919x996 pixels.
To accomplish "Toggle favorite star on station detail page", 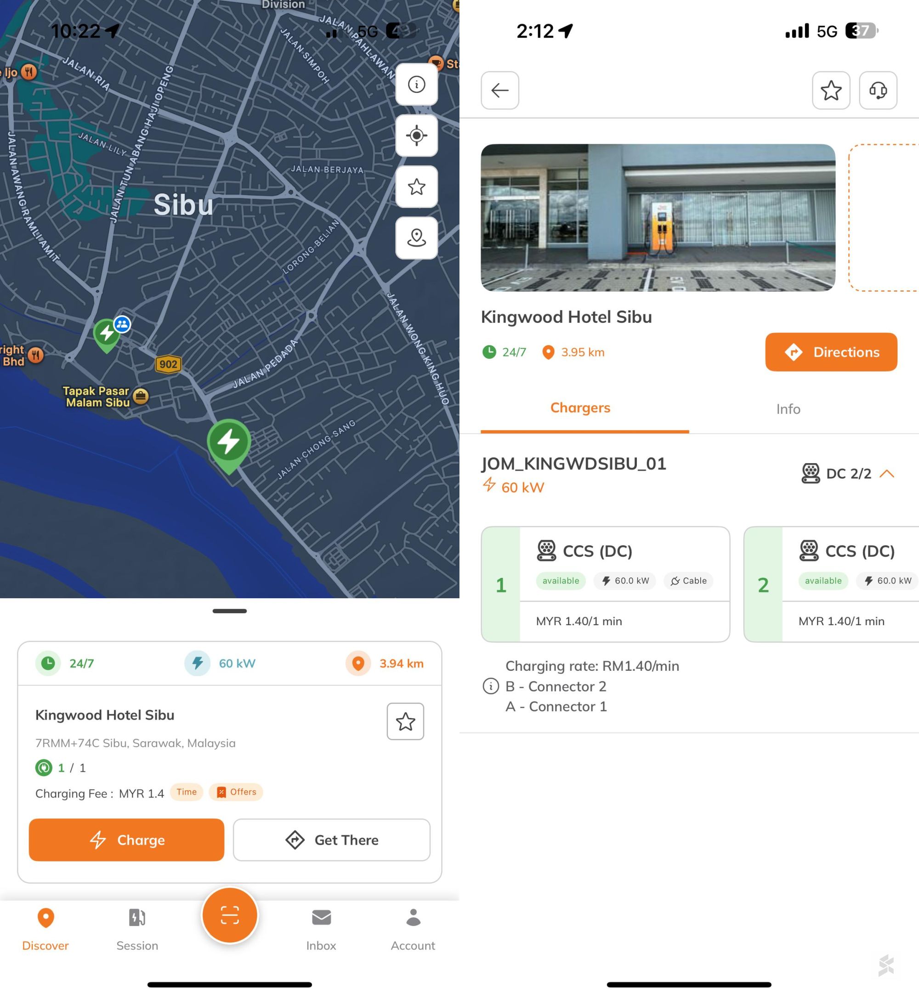I will pyautogui.click(x=830, y=91).
